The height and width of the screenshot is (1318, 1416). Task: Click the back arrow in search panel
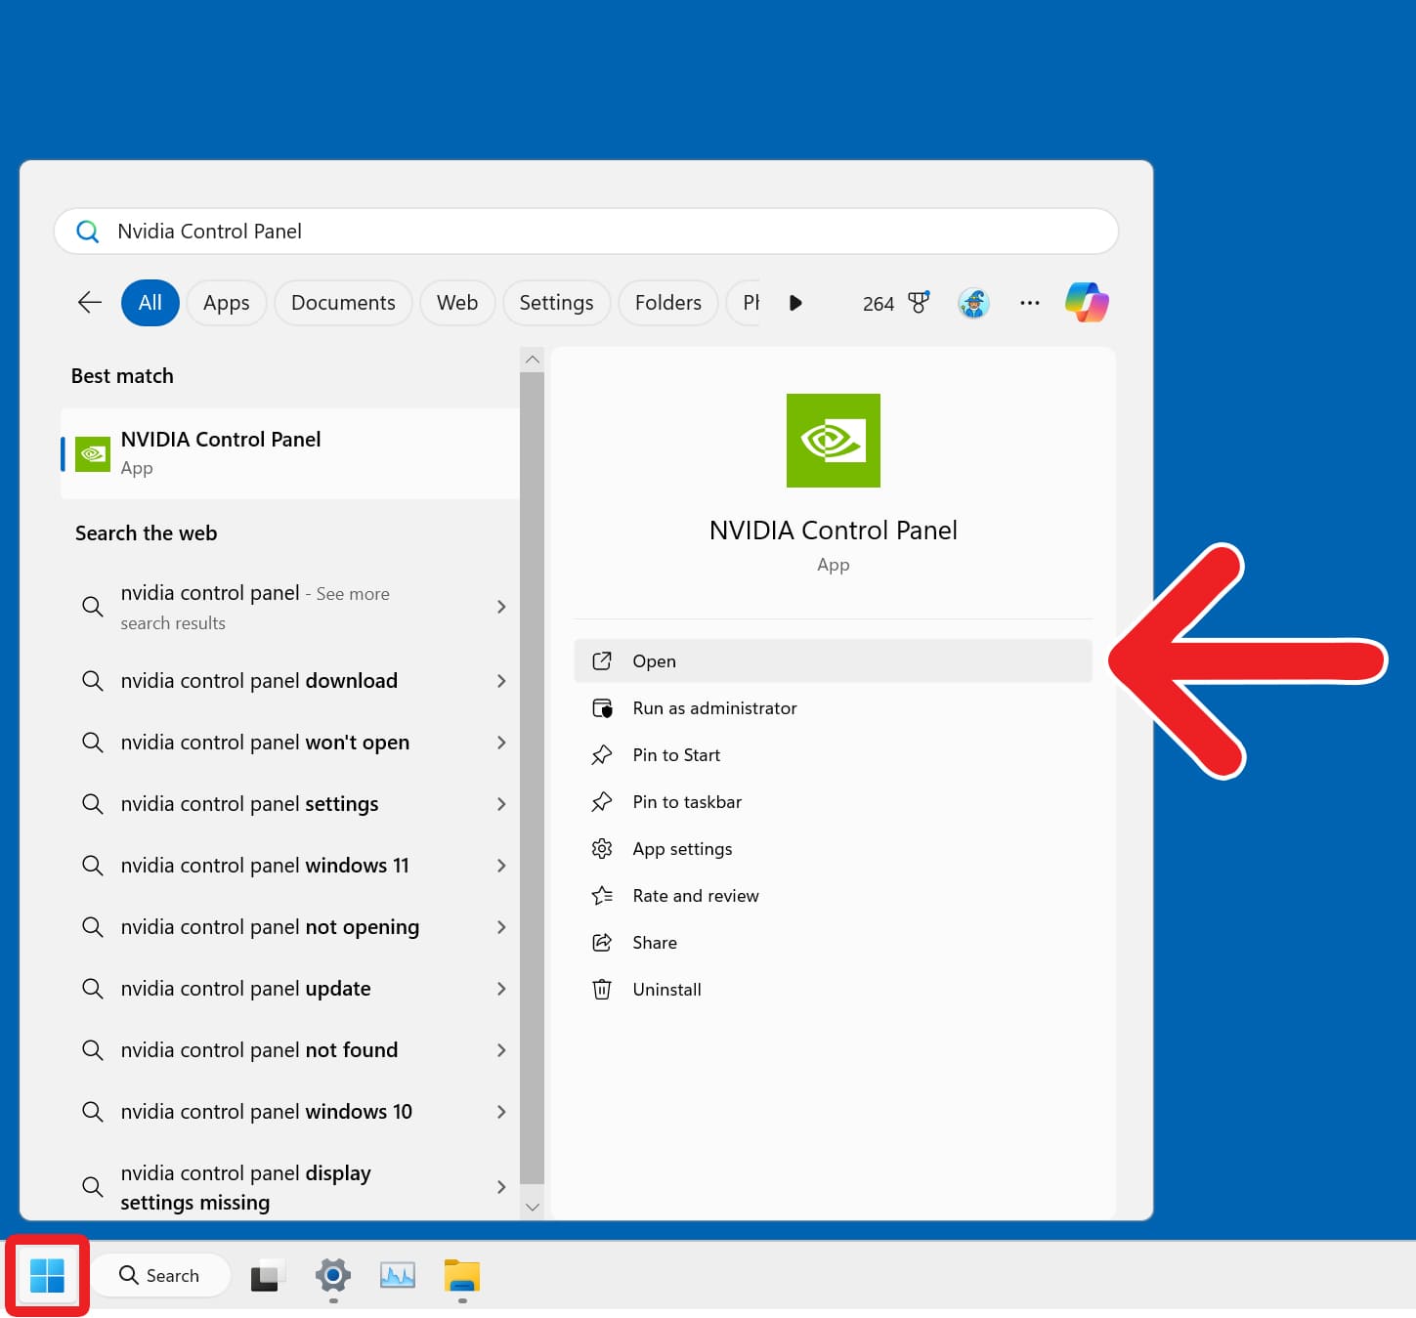90,303
